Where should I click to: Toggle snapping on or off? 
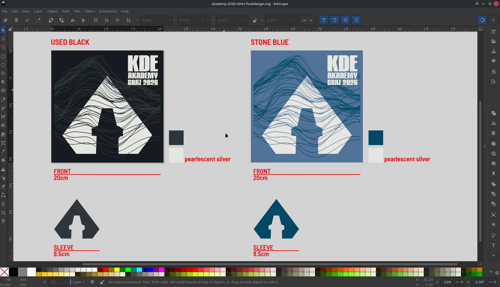pos(482,20)
